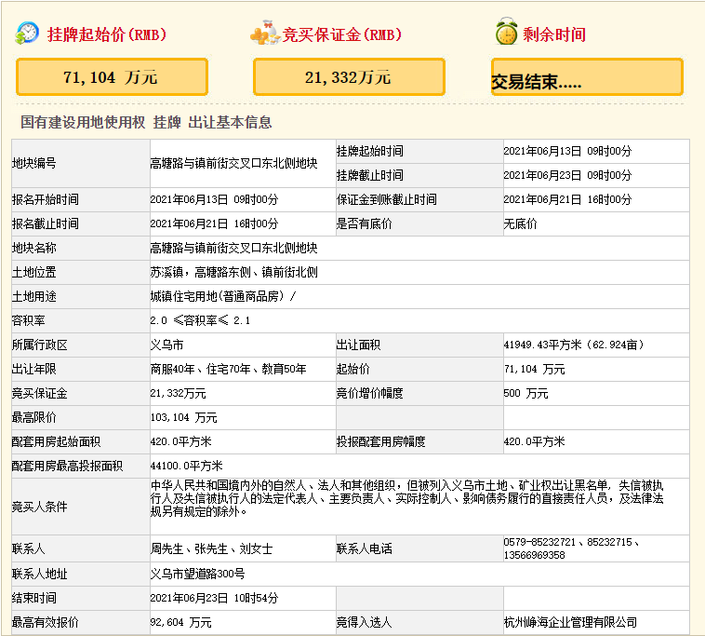Screen dimensions: 705x636
Task: Select the 竞买保证金(RMB) heading
Action: coord(342,34)
